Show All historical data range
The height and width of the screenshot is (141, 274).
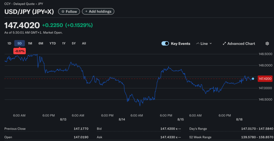click(84, 43)
